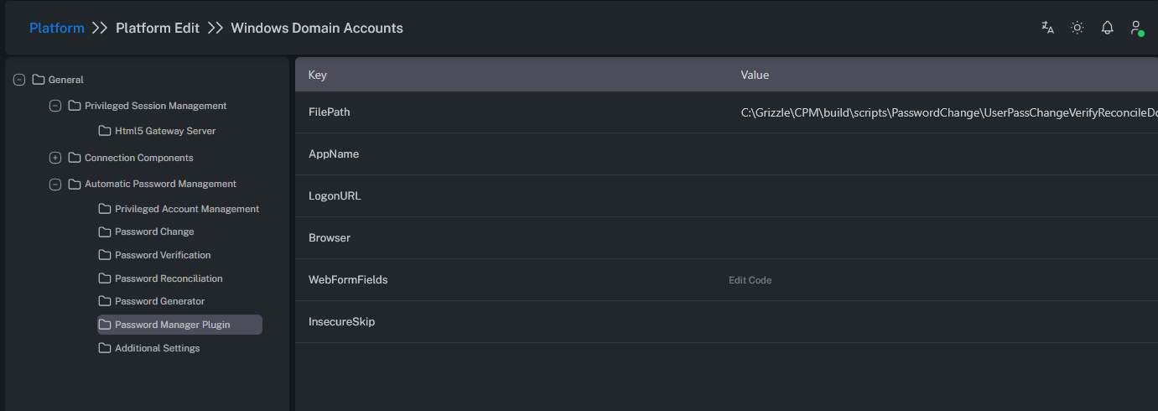The height and width of the screenshot is (411, 1158).
Task: Click the Html5 Gateway Server folder icon
Action: [105, 131]
